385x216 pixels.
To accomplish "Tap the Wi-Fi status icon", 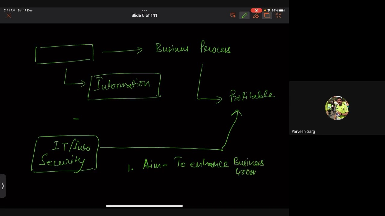I will [x=269, y=10].
